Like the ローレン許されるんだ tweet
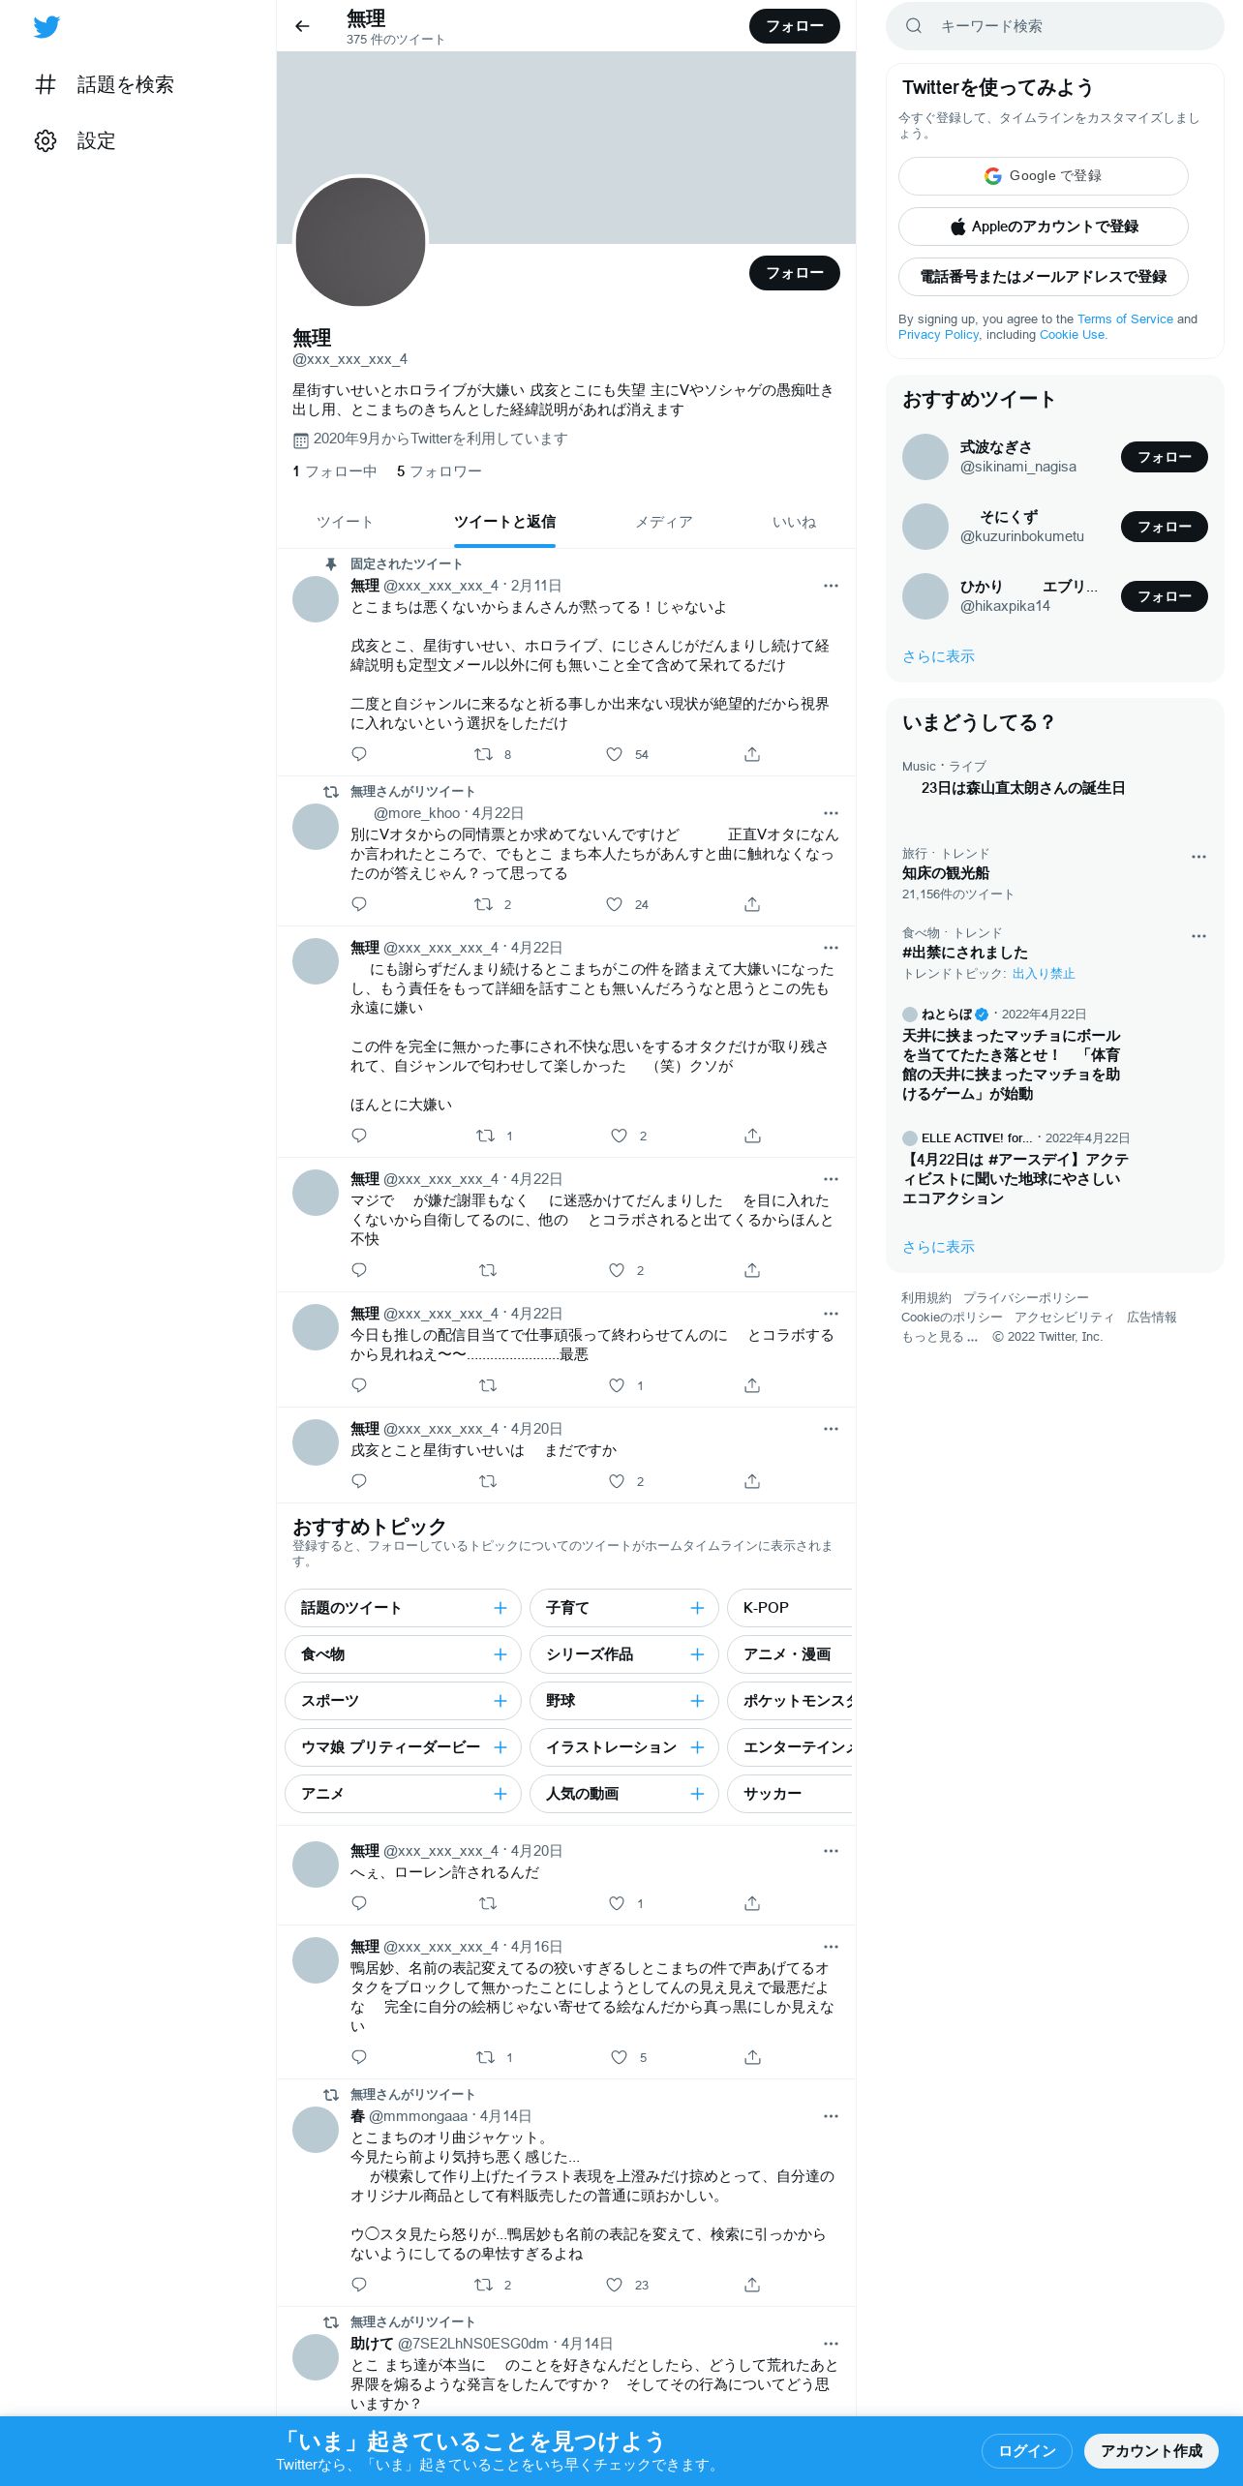 (617, 1903)
